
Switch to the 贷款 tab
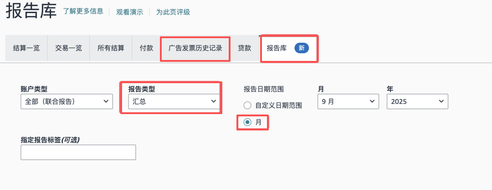pos(245,48)
